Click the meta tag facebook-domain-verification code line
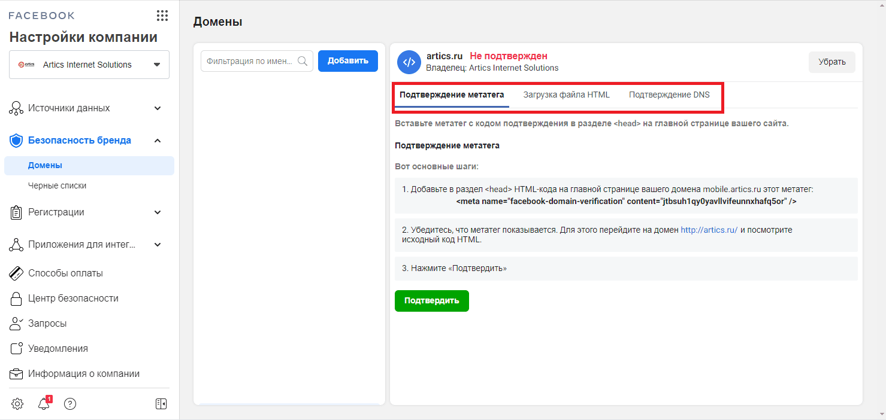This screenshot has width=886, height=420. [x=626, y=202]
